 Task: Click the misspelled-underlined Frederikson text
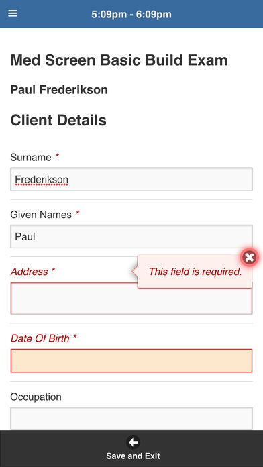coord(42,180)
